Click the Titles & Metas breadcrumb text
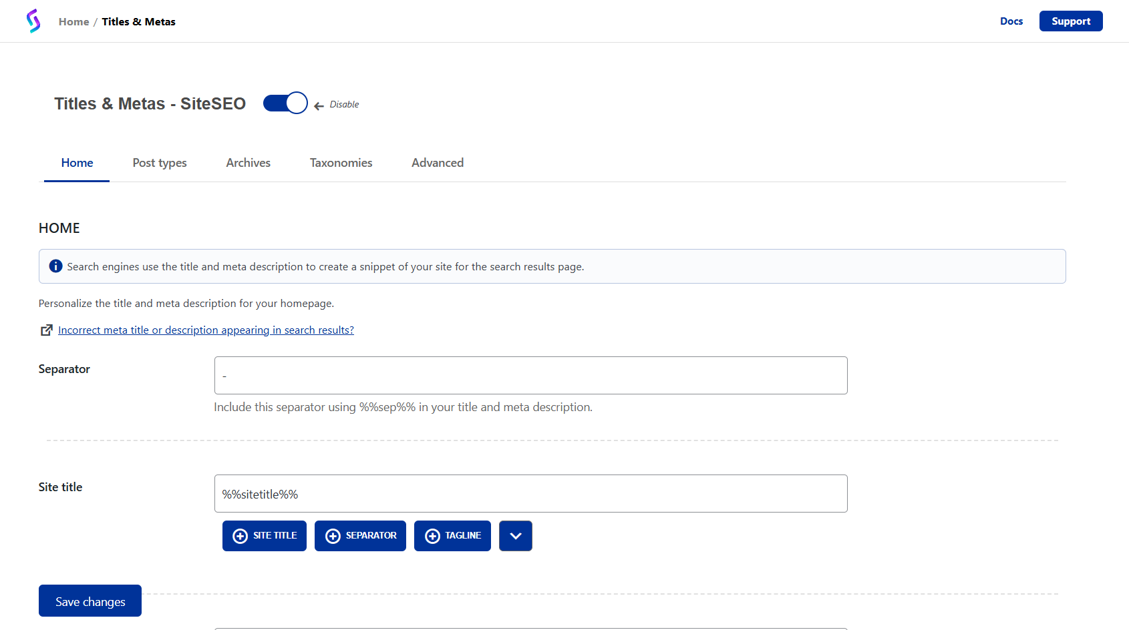This screenshot has height=630, width=1129. [139, 21]
